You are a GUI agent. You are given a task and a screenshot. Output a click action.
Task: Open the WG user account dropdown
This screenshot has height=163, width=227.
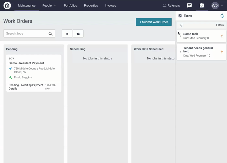217,6
